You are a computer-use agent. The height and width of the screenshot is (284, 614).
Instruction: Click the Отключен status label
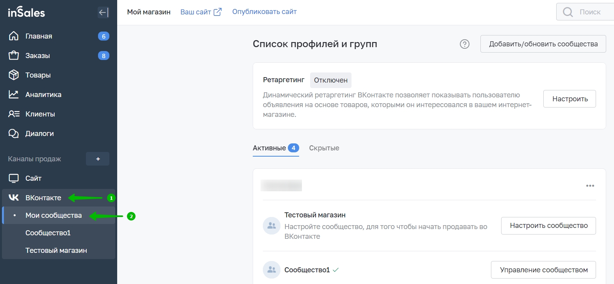(331, 80)
